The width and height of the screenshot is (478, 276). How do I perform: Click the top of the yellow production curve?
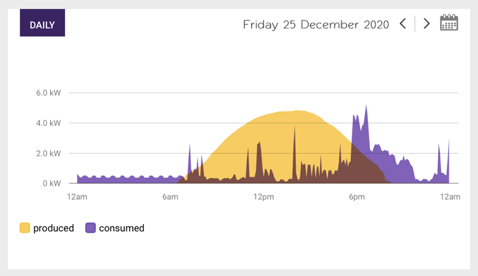tap(297, 112)
